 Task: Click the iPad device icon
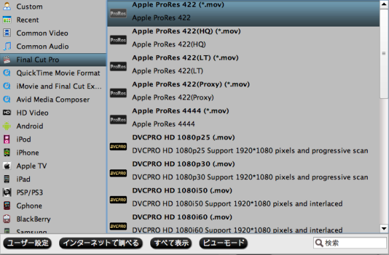(x=7, y=179)
